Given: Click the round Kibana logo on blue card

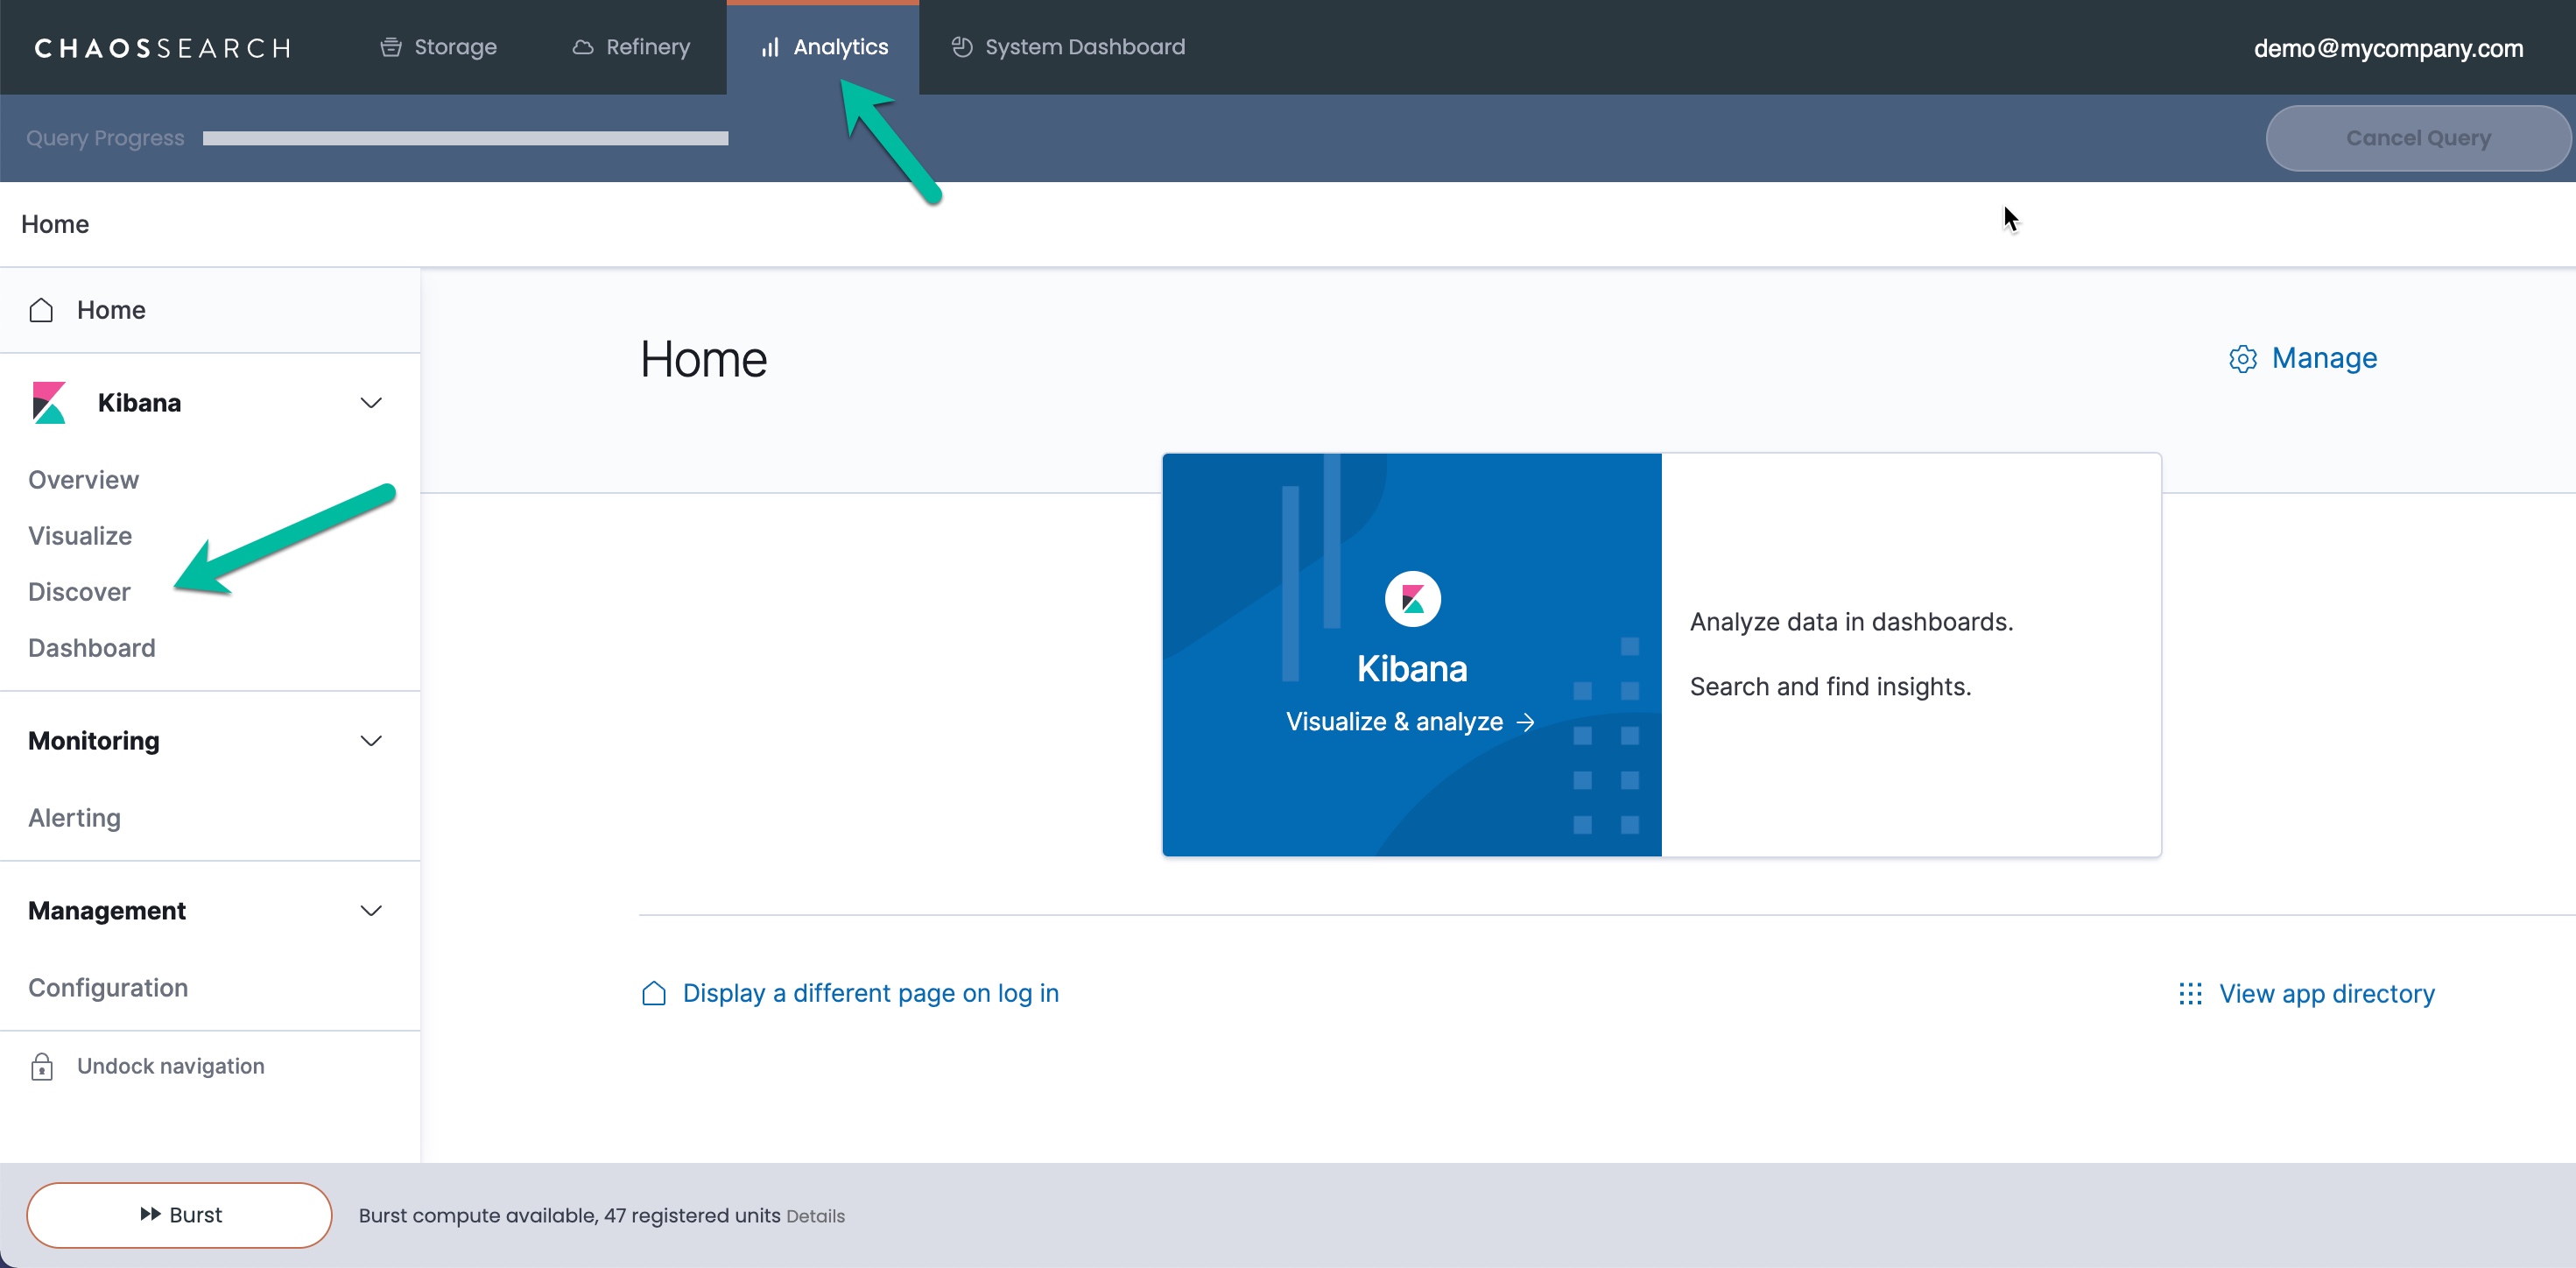Looking at the screenshot, I should 1412,599.
